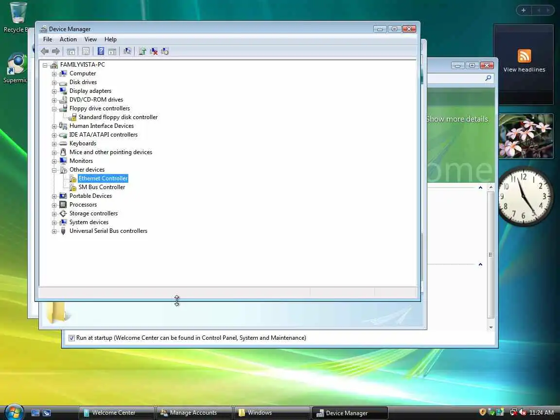
Task: Click the Welcome Center scrollbar down arrow
Action: [x=491, y=327]
